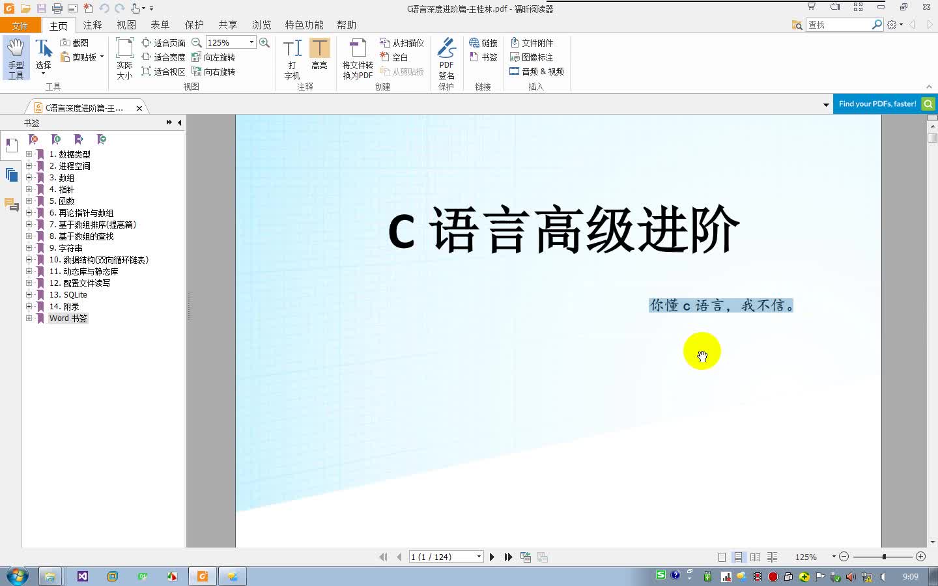Open bookmark 6. 再论指针与数组

click(81, 213)
